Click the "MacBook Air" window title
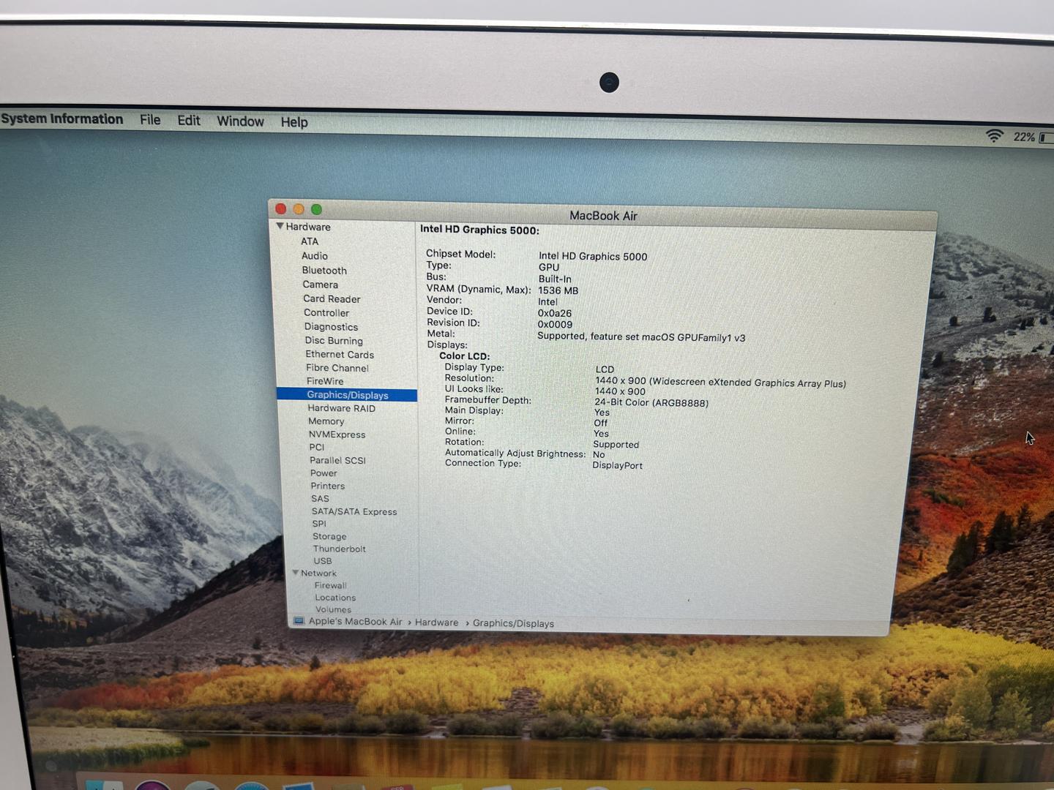Image resolution: width=1054 pixels, height=790 pixels. (603, 216)
